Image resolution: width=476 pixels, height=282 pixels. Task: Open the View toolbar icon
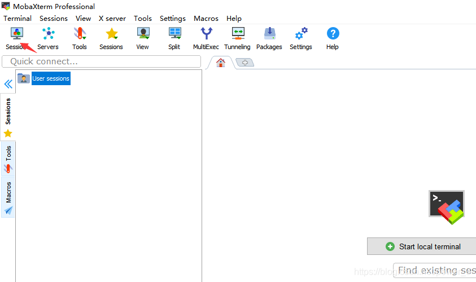tap(143, 33)
